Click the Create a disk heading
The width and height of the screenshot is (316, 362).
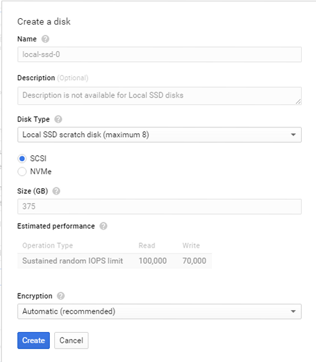(44, 22)
